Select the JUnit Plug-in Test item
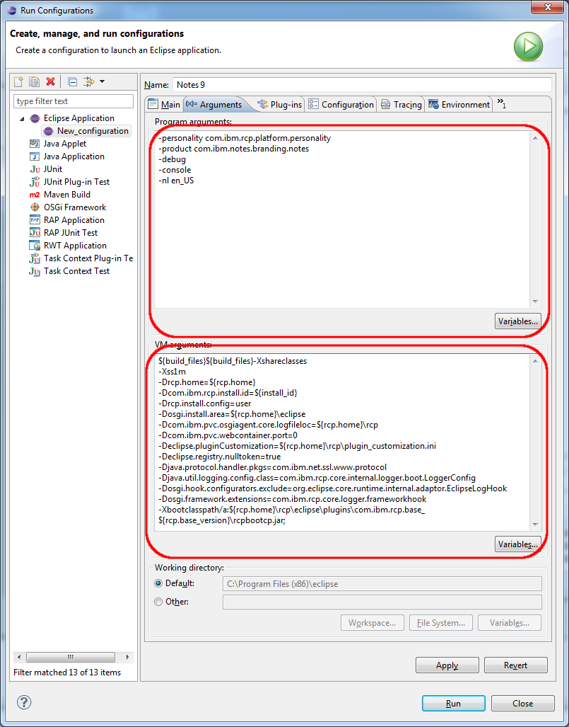Screen dimensions: 569x727 (x=76, y=182)
